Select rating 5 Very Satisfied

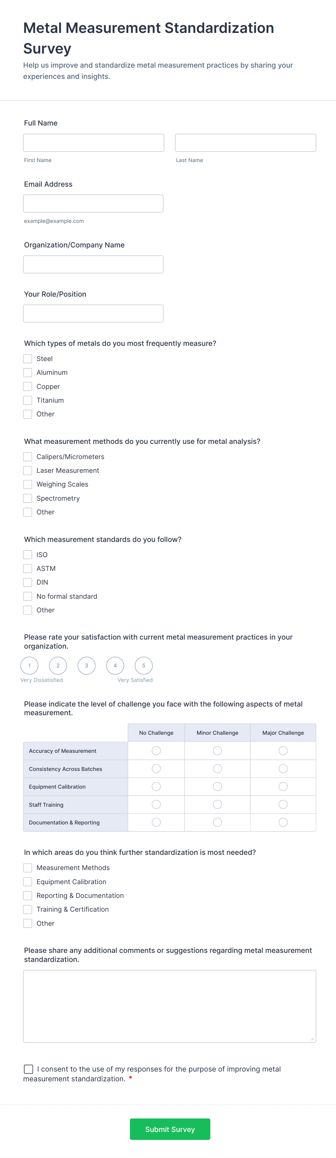143,665
